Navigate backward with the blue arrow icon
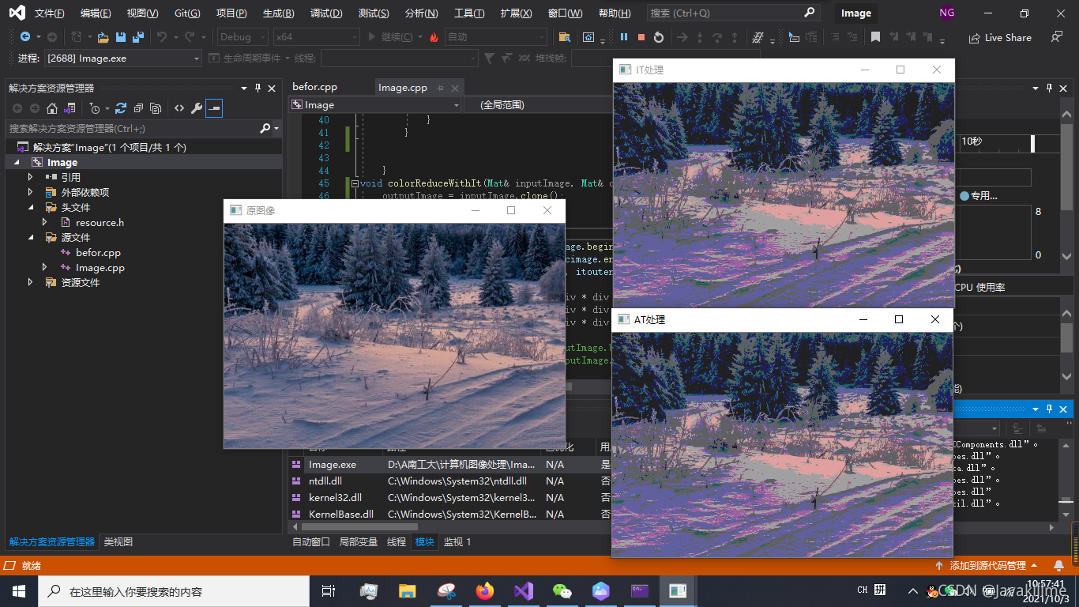This screenshot has width=1079, height=607. click(x=25, y=37)
